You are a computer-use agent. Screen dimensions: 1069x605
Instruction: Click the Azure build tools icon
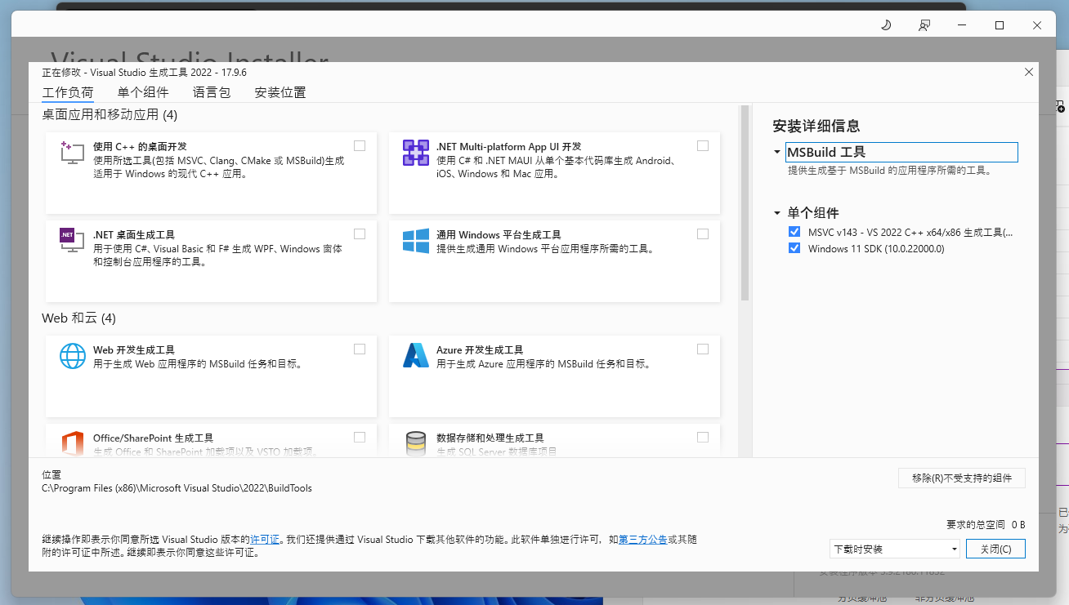tap(416, 355)
